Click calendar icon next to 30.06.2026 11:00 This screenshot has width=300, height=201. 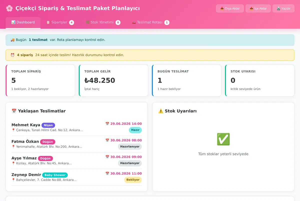point(107,174)
